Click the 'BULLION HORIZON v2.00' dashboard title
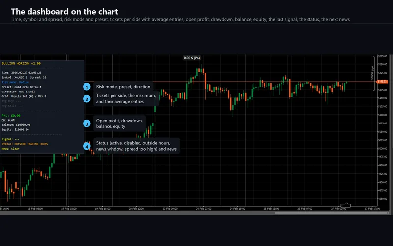 click(21, 64)
